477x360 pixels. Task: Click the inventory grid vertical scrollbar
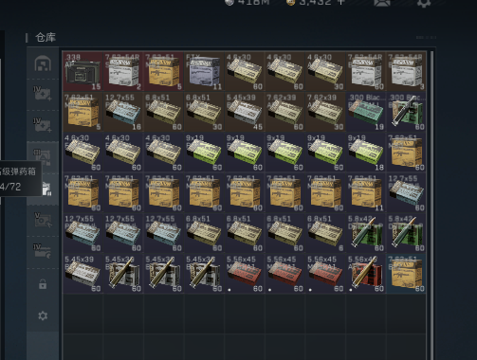431,206
